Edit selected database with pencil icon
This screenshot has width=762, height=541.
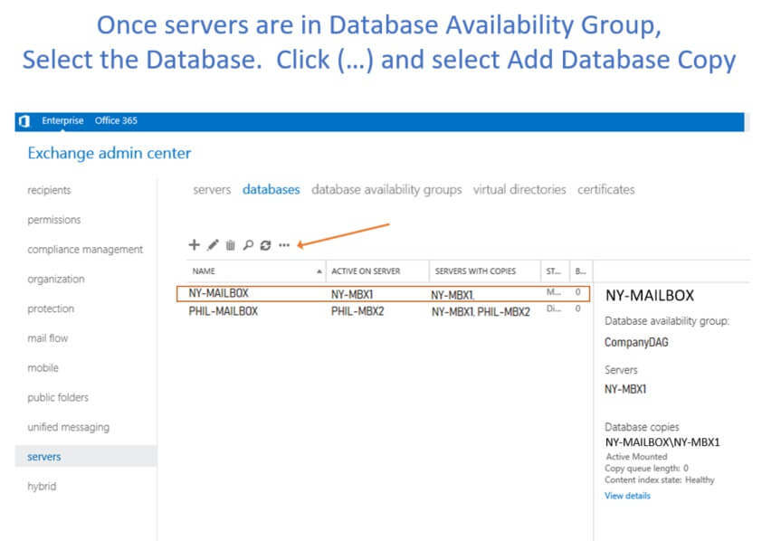[x=213, y=245]
